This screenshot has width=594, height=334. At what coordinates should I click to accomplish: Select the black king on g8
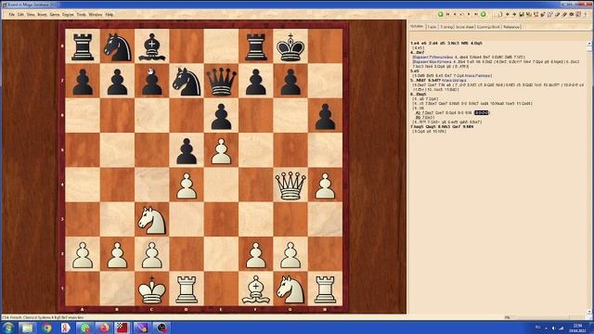point(291,46)
